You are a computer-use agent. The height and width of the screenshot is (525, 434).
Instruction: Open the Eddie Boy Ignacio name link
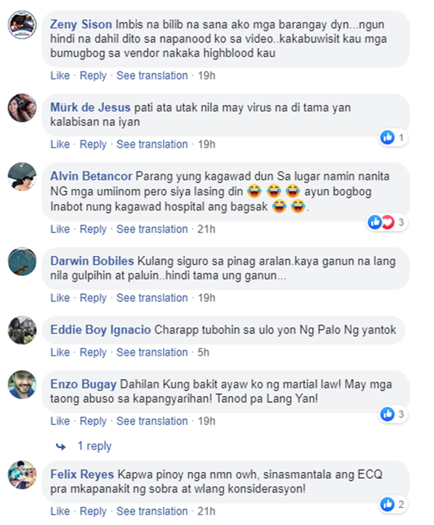click(100, 330)
